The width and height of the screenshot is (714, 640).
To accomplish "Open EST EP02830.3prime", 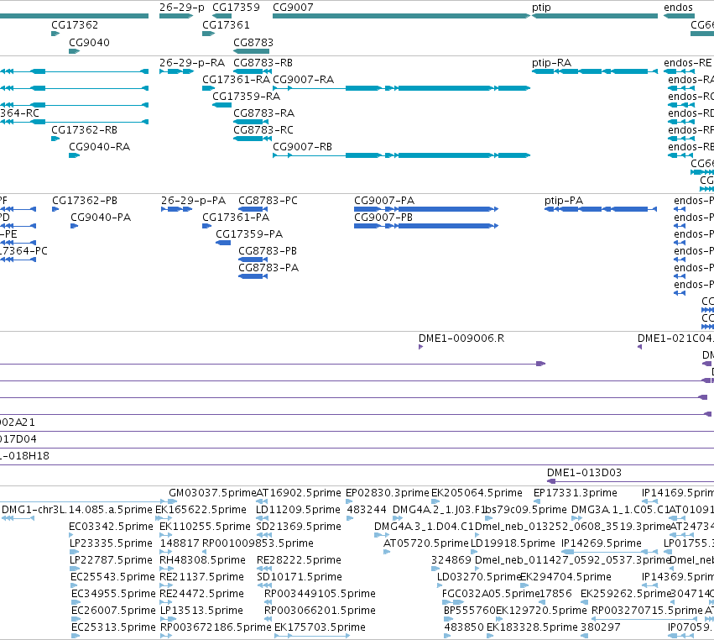I will click(388, 493).
